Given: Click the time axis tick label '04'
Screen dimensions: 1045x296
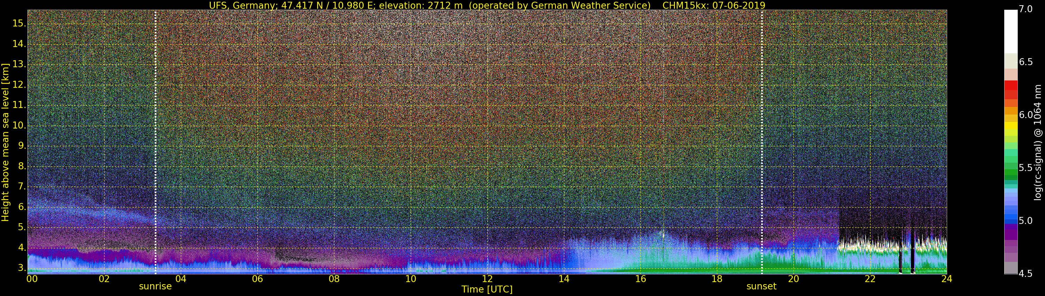Looking at the screenshot, I should coord(180,279).
